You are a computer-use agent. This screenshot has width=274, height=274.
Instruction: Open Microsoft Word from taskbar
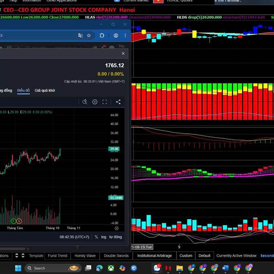(x=226, y=268)
